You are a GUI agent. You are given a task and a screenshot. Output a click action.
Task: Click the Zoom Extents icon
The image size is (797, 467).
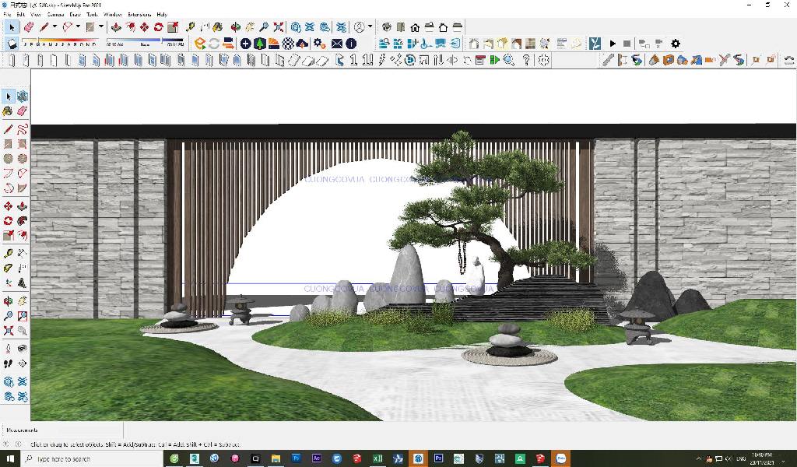point(279,27)
